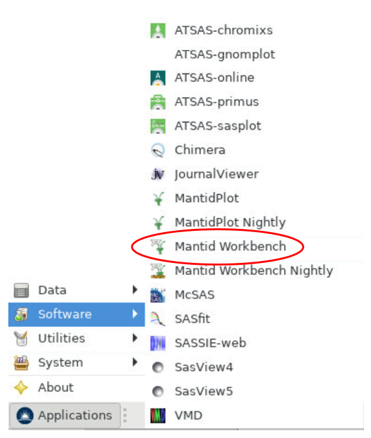Launch Mantid Workbench from the menu
Screen dimensions: 371x438
230,246
